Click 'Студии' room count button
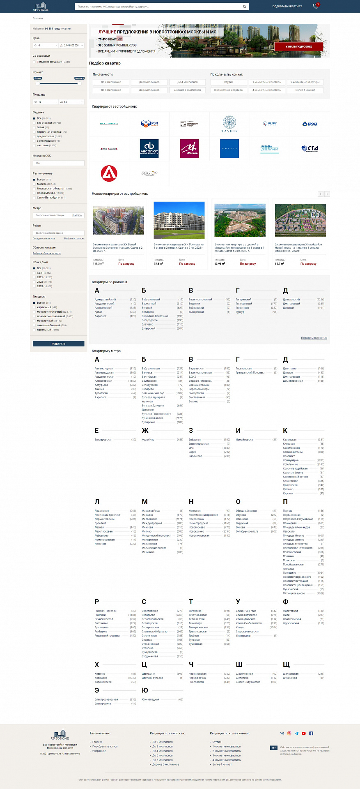The width and height of the screenshot is (360, 789). coord(229,82)
